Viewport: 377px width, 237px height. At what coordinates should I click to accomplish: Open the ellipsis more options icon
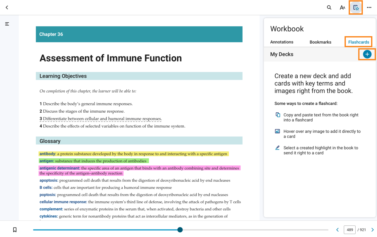click(369, 7)
